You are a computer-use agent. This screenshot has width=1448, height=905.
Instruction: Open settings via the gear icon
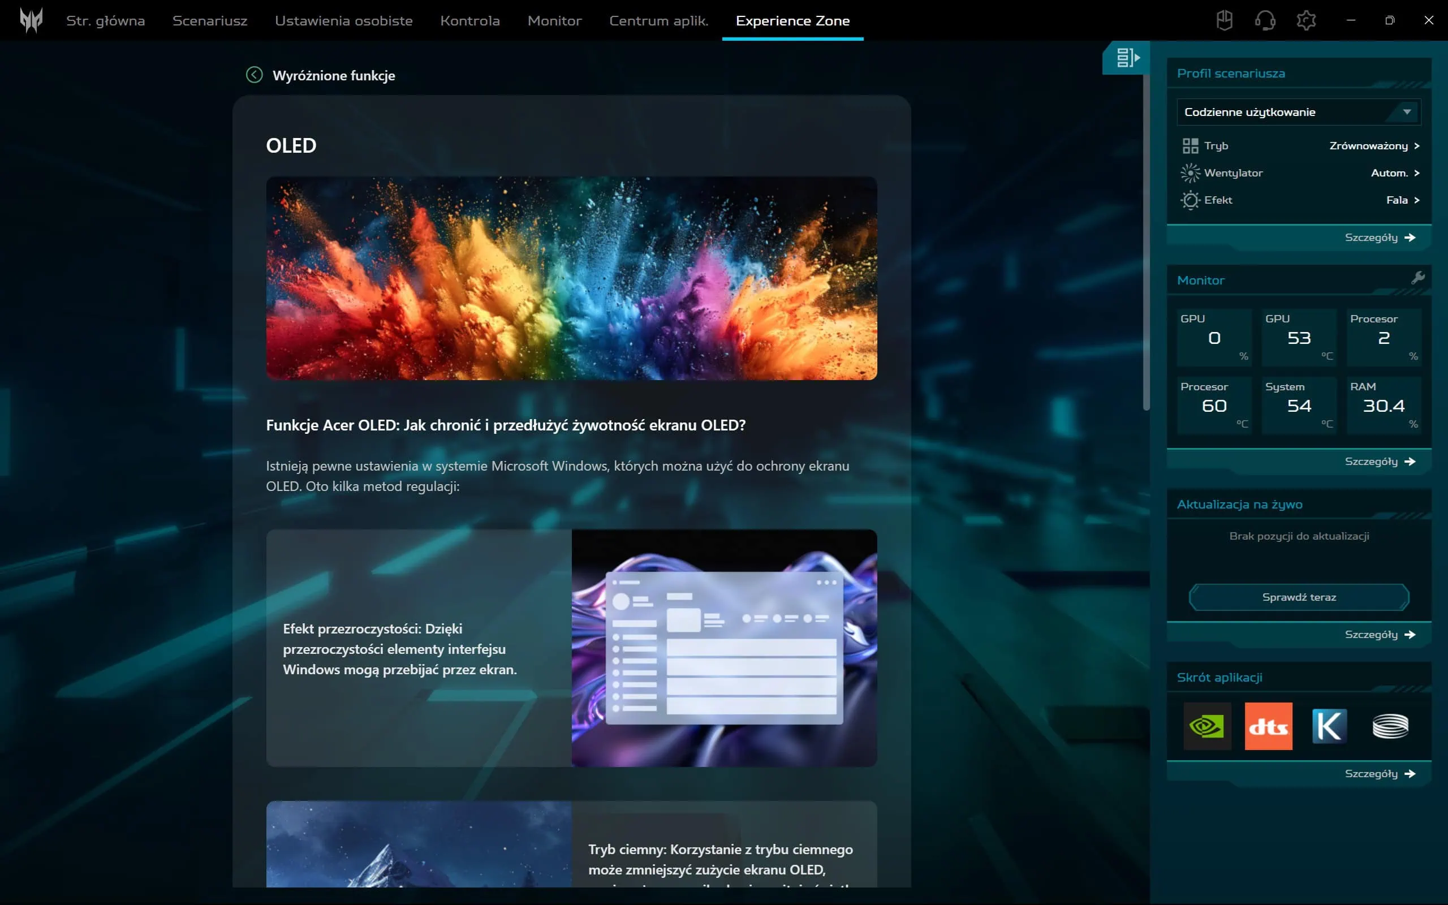(x=1305, y=20)
